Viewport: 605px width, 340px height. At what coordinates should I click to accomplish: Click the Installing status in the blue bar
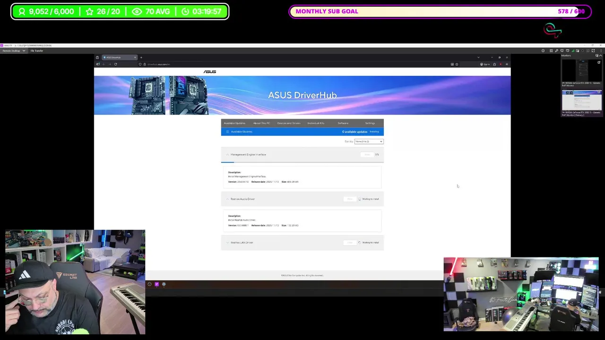pos(374,132)
